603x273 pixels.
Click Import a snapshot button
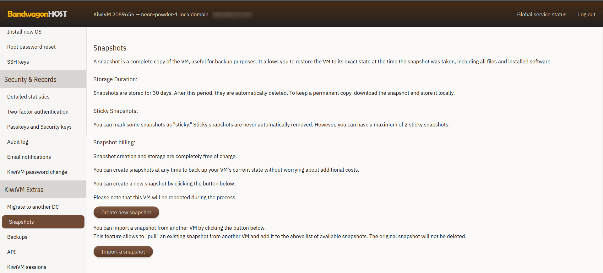click(123, 252)
